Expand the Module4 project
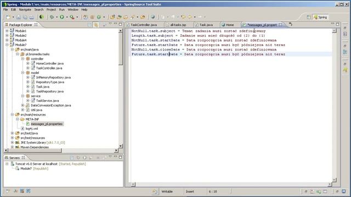351x197 pixels. tap(7, 40)
